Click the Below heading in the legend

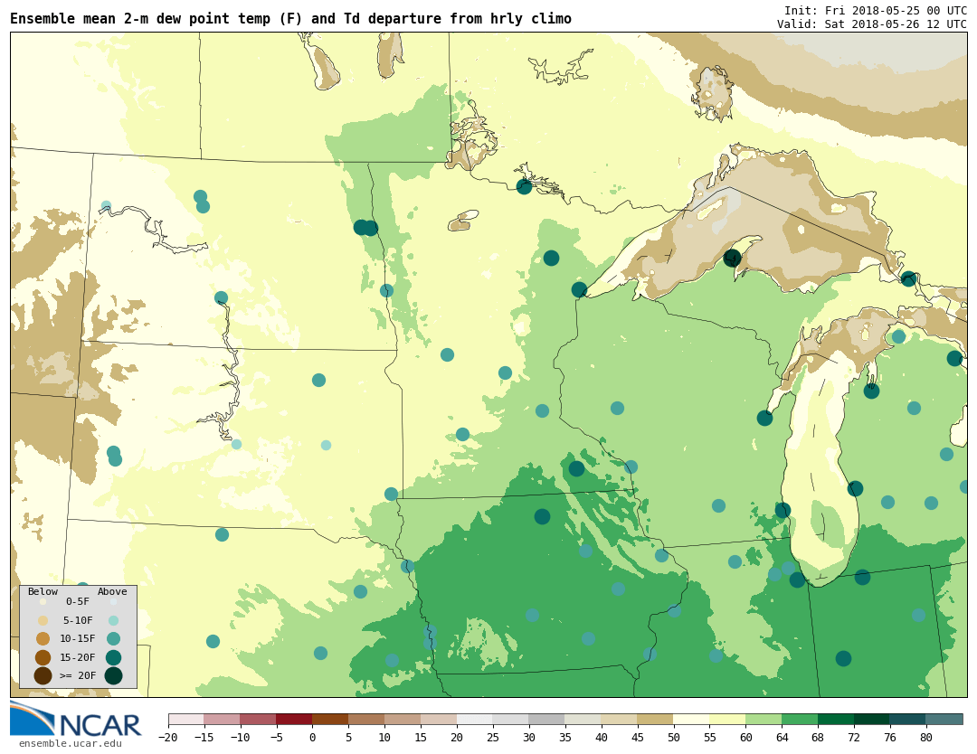tap(43, 591)
